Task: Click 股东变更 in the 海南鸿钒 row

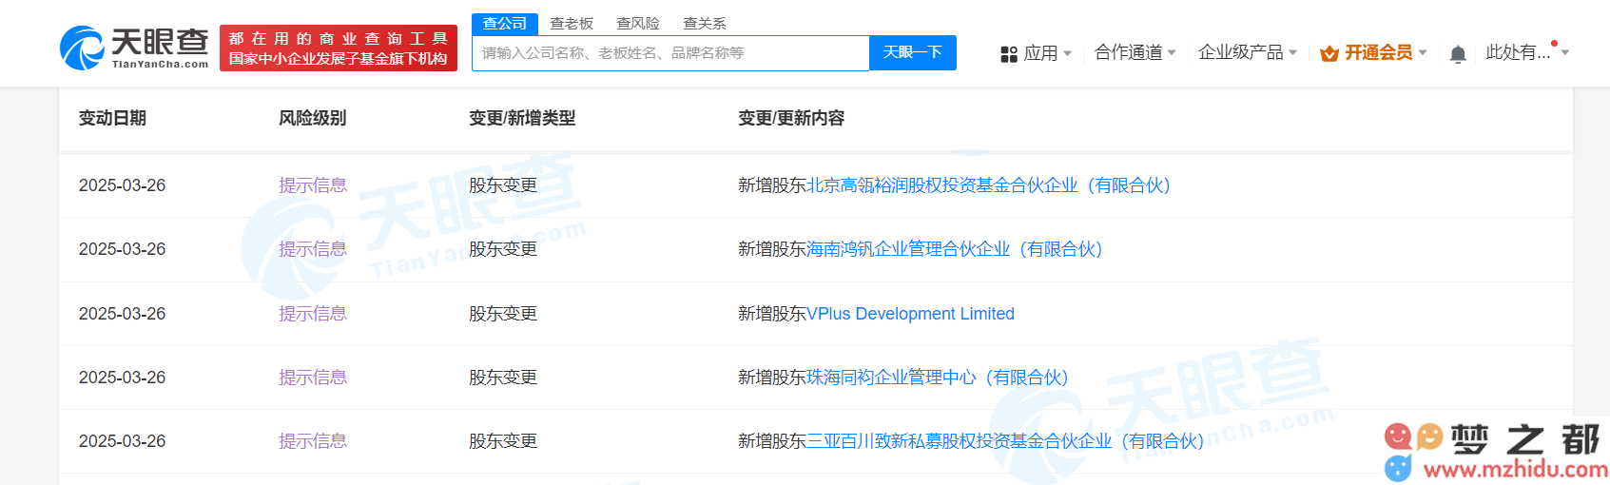Action: point(503,249)
